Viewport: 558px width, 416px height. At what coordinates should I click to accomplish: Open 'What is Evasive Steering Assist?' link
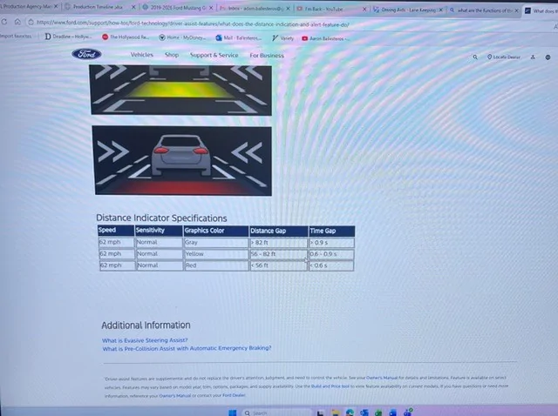145,340
